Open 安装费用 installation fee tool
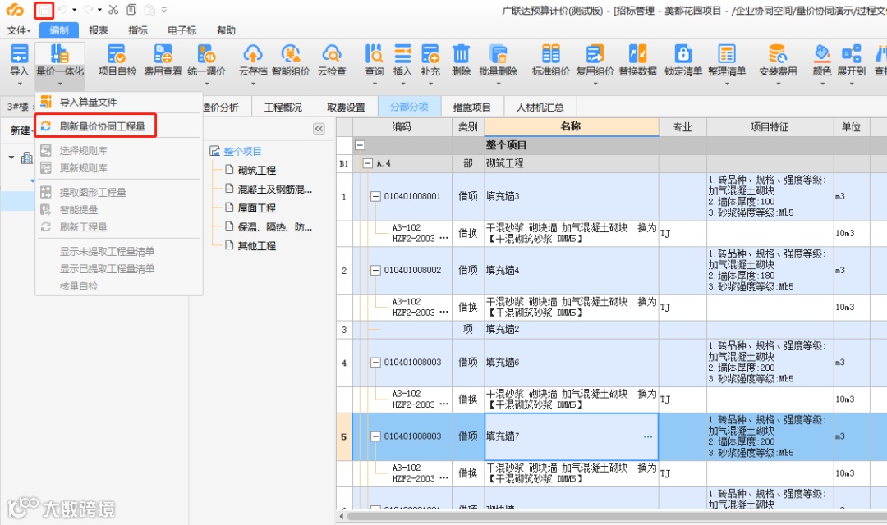This screenshot has height=525, width=887. pyautogui.click(x=778, y=60)
